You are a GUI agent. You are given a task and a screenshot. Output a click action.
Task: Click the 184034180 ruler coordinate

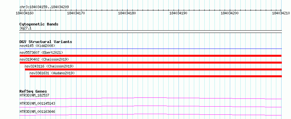tap(127, 13)
